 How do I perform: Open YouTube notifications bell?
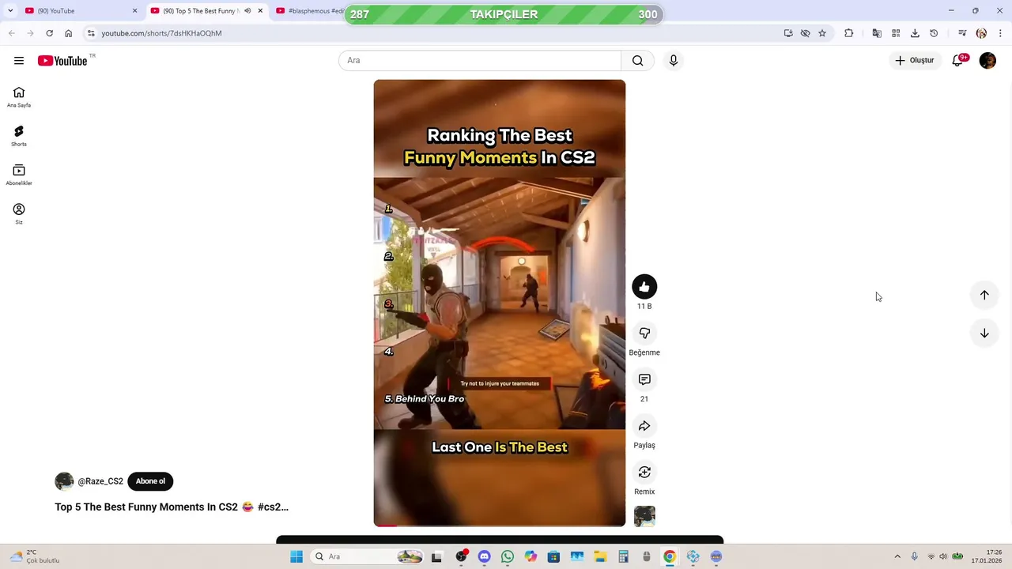(x=957, y=61)
